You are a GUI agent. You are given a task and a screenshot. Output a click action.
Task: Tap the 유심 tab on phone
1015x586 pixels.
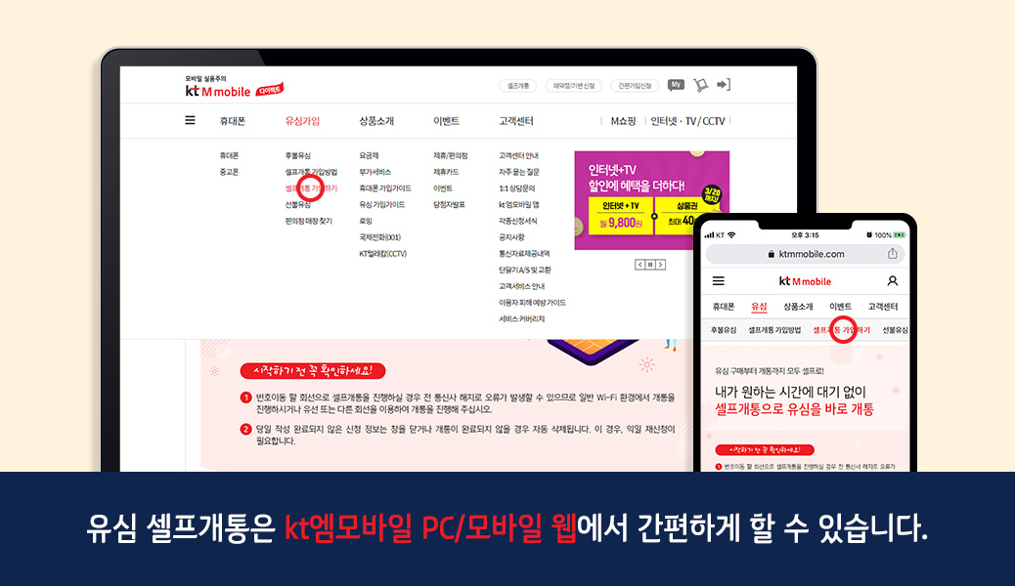(x=759, y=307)
